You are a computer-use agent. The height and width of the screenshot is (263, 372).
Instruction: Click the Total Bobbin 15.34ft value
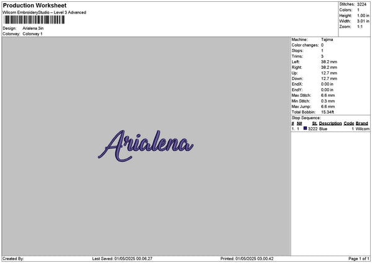(327, 112)
